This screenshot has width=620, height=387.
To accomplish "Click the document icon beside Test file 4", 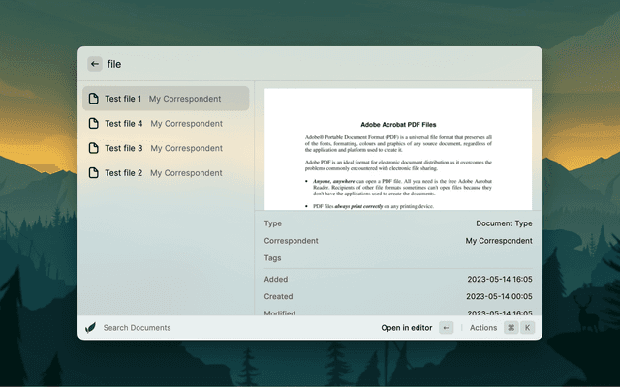I will click(93, 124).
